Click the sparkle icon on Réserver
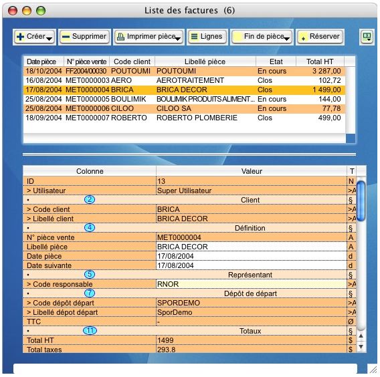Image resolution: width=380 pixels, height=377 pixels. (x=303, y=38)
